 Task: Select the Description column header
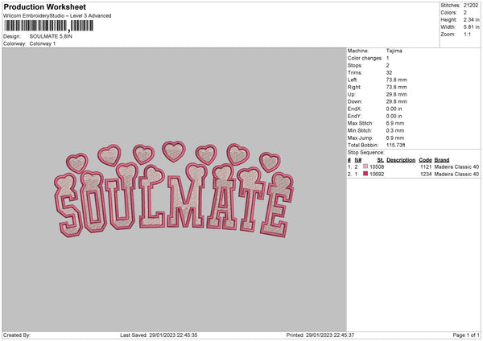click(x=401, y=160)
